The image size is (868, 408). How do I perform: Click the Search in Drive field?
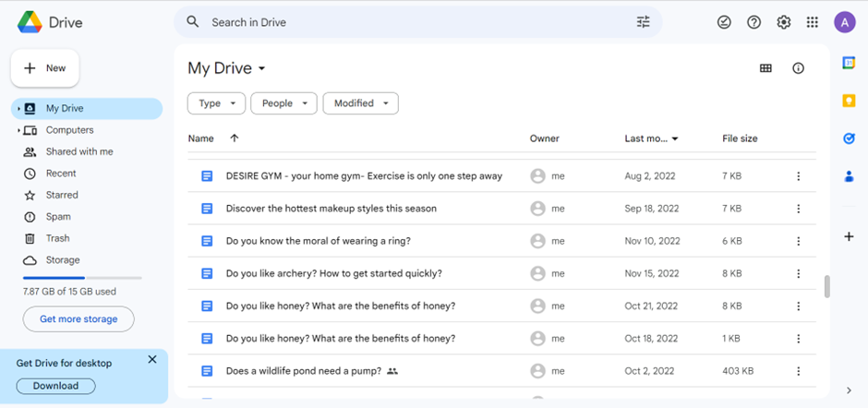pos(406,22)
